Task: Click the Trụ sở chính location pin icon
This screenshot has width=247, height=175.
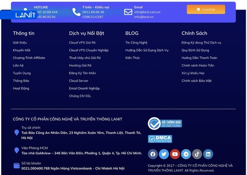Action: click(17, 133)
